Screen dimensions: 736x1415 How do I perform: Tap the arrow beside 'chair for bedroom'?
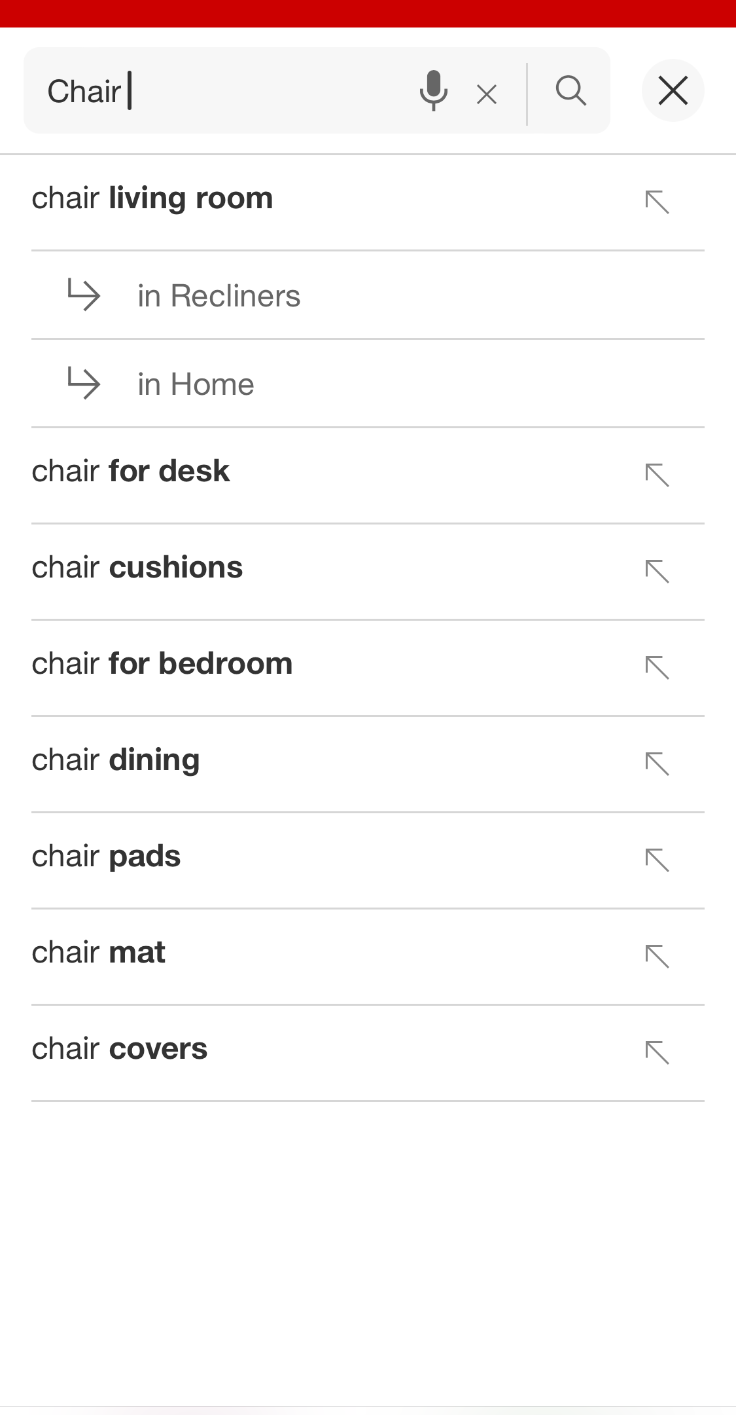click(x=657, y=668)
